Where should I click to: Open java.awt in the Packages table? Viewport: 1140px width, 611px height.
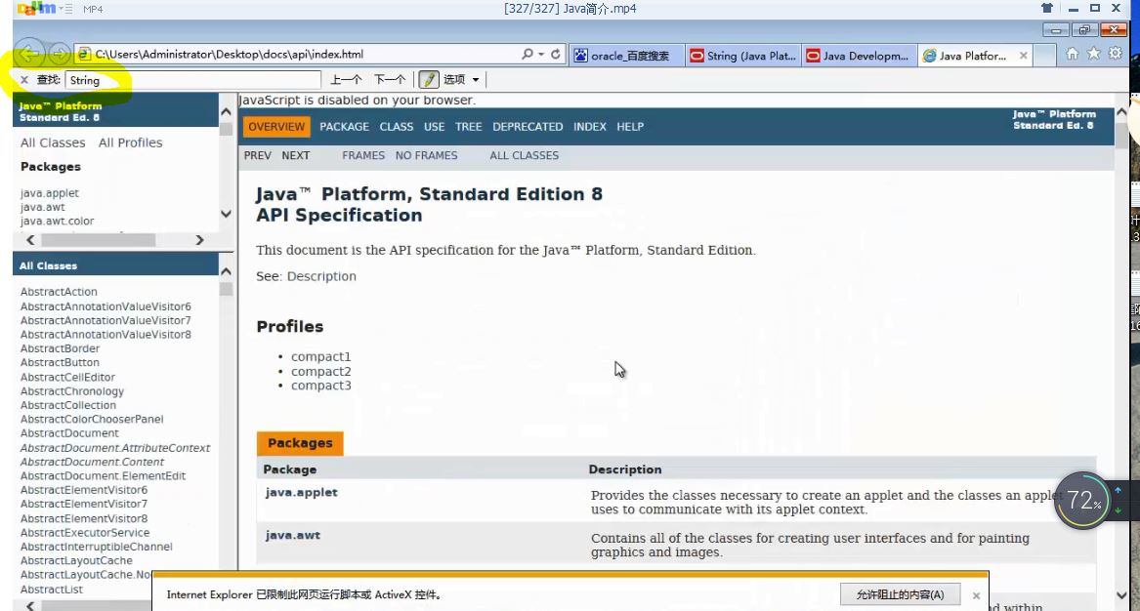pyautogui.click(x=292, y=535)
